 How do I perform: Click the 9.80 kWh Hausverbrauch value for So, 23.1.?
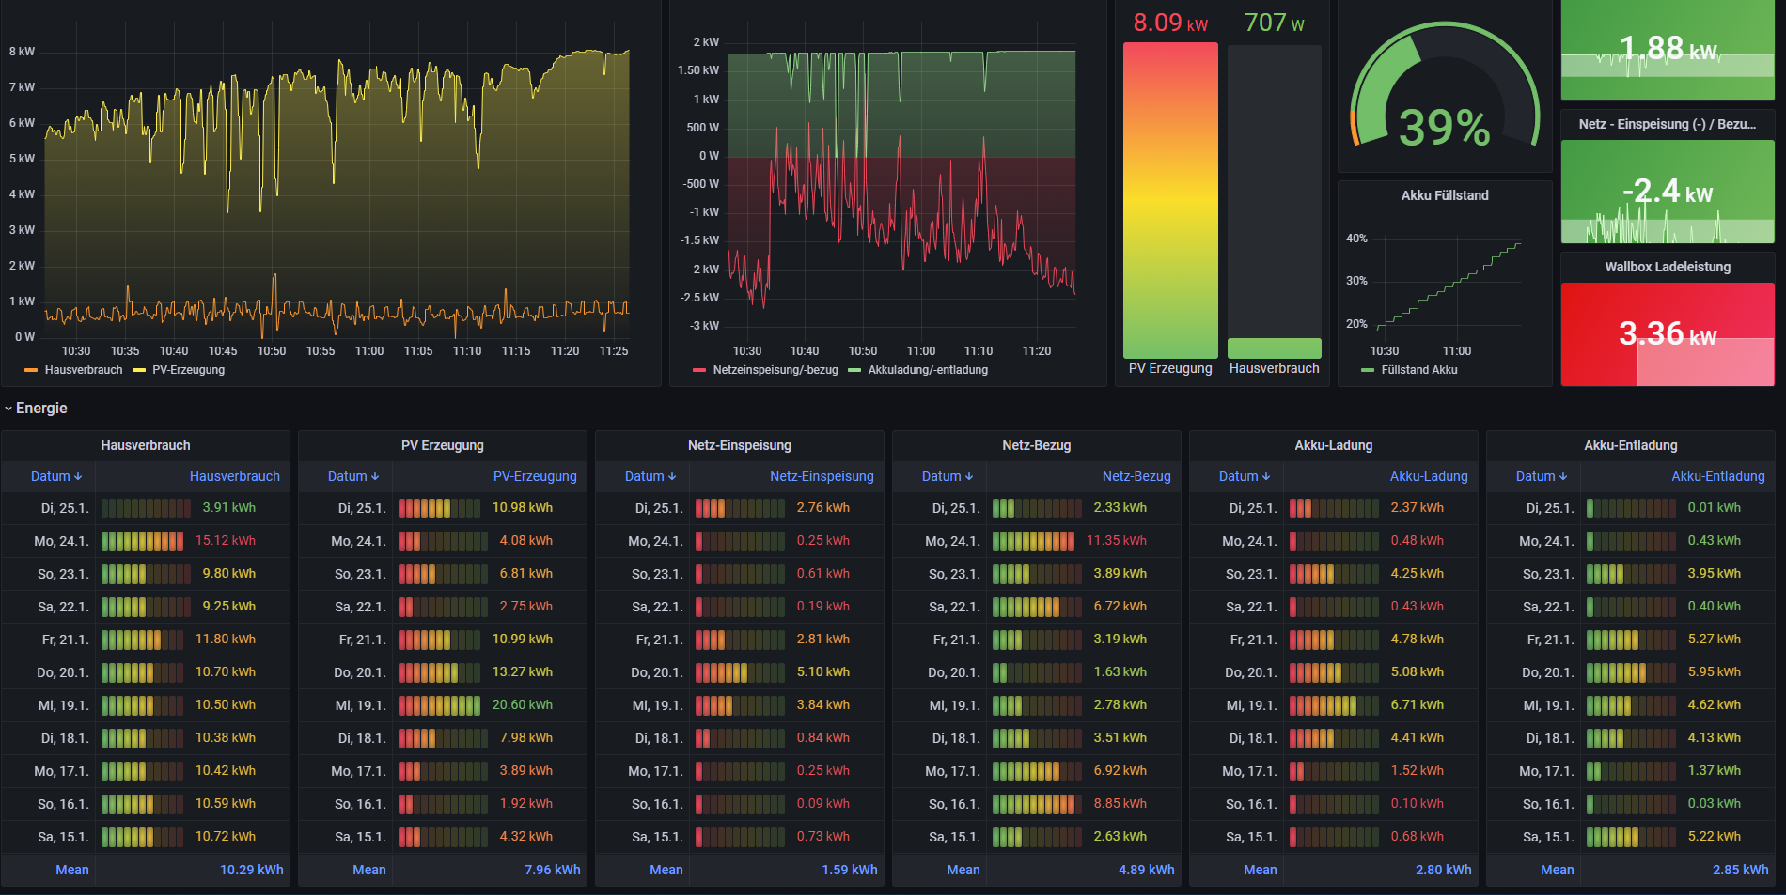229,573
